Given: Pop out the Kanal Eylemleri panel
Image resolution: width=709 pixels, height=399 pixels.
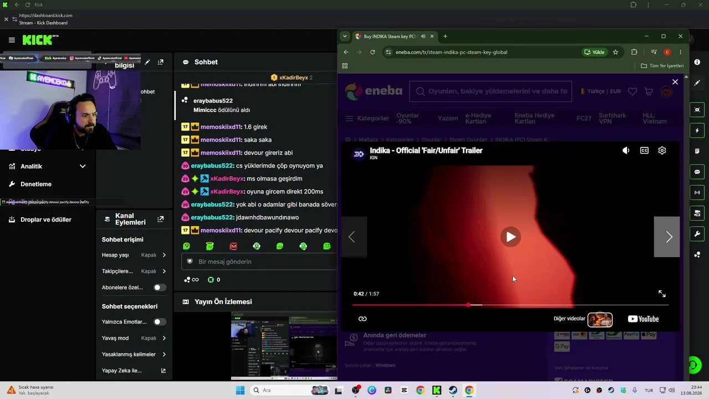Looking at the screenshot, I should pyautogui.click(x=161, y=219).
